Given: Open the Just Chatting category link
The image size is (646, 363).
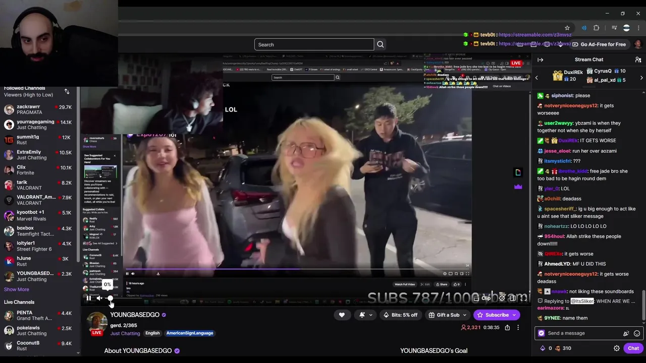Looking at the screenshot, I should [x=125, y=333].
